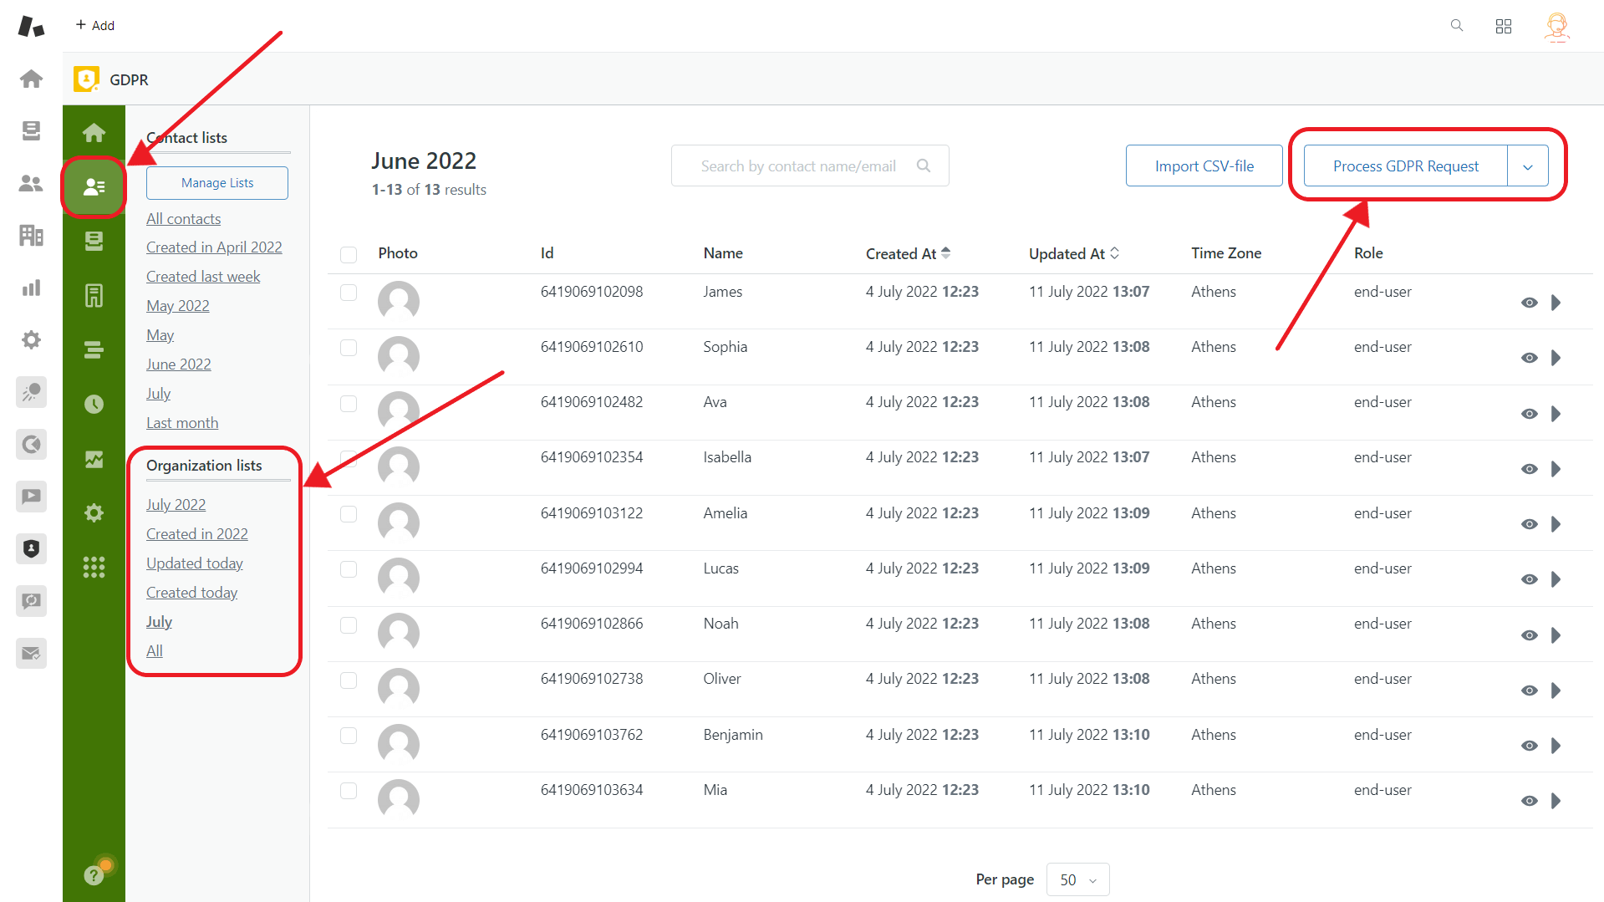This screenshot has height=902, width=1604.
Task: Open the June 2022 contact list
Action: tap(179, 364)
